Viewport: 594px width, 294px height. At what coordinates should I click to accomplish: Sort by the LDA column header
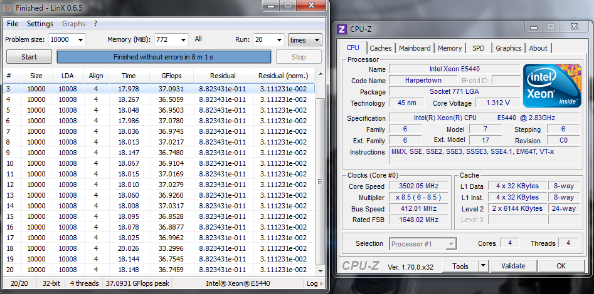[x=68, y=76]
